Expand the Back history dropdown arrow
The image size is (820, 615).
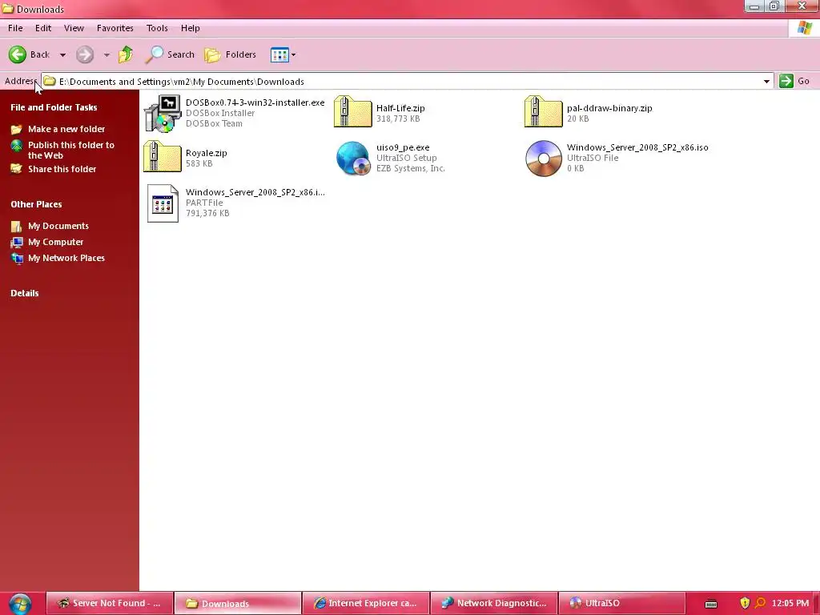tap(62, 54)
